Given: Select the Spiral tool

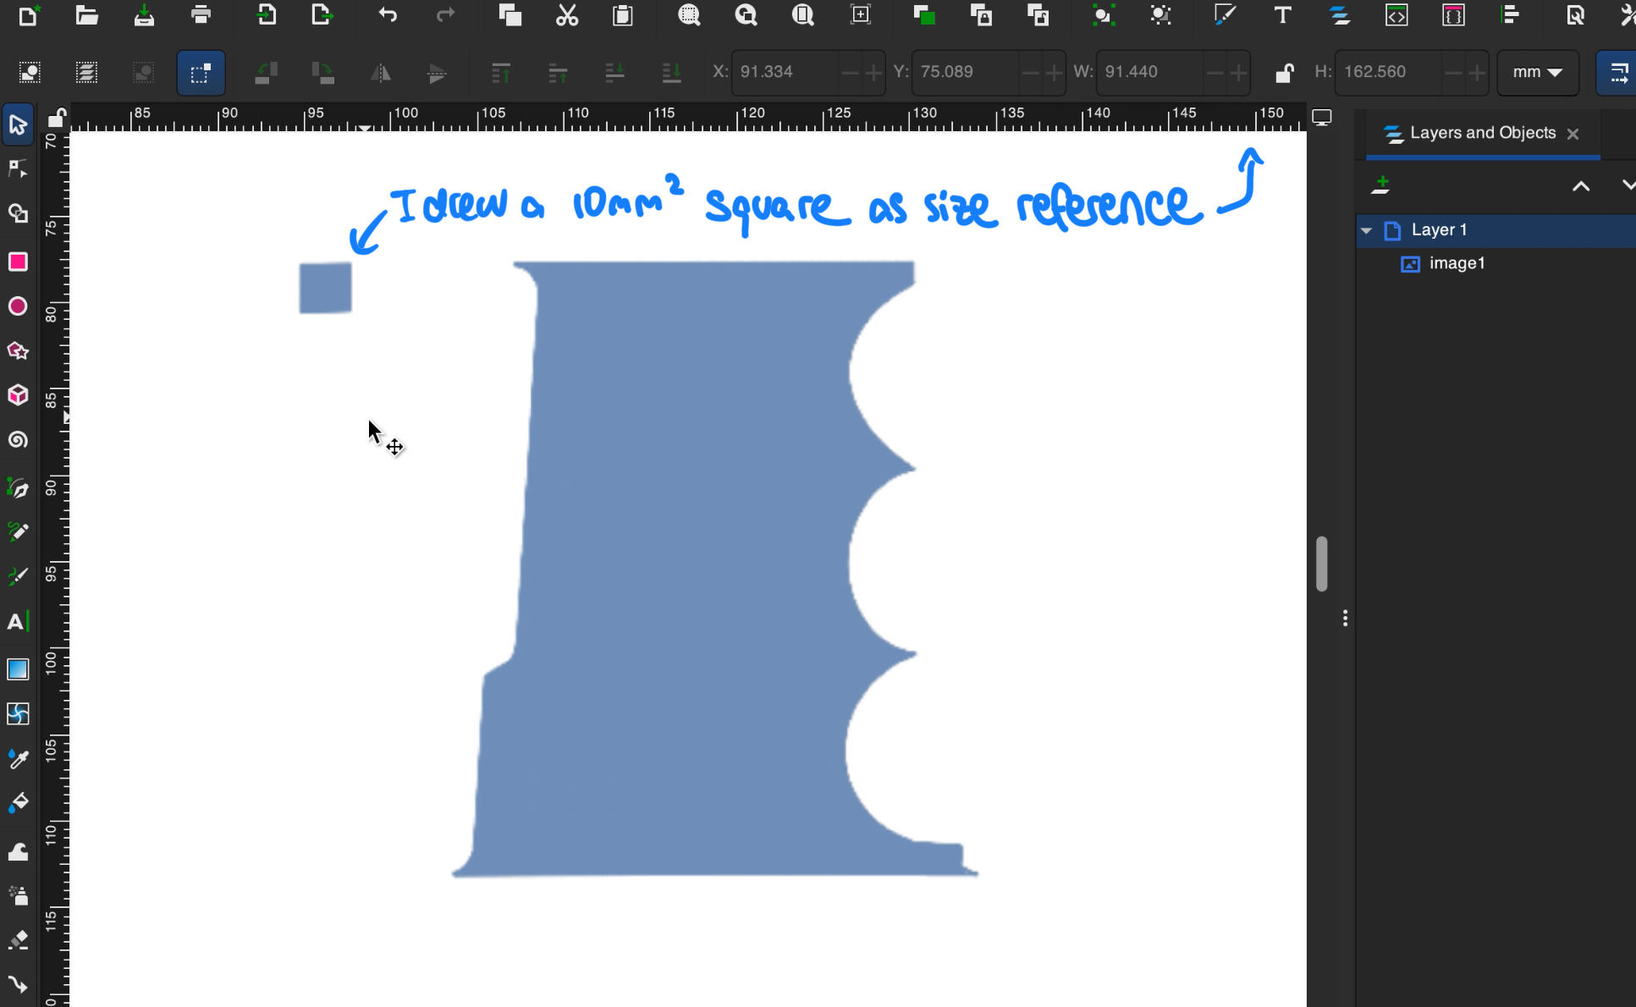Looking at the screenshot, I should click(x=19, y=439).
